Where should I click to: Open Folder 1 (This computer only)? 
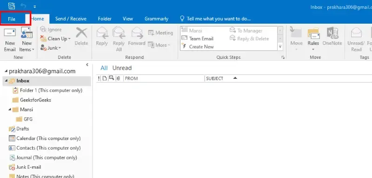click(47, 90)
